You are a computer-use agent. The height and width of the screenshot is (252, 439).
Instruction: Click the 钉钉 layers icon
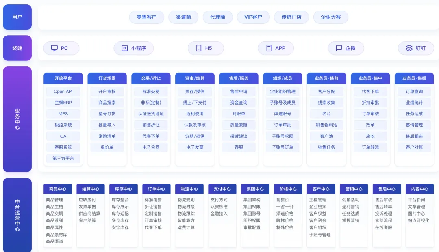click(409, 48)
